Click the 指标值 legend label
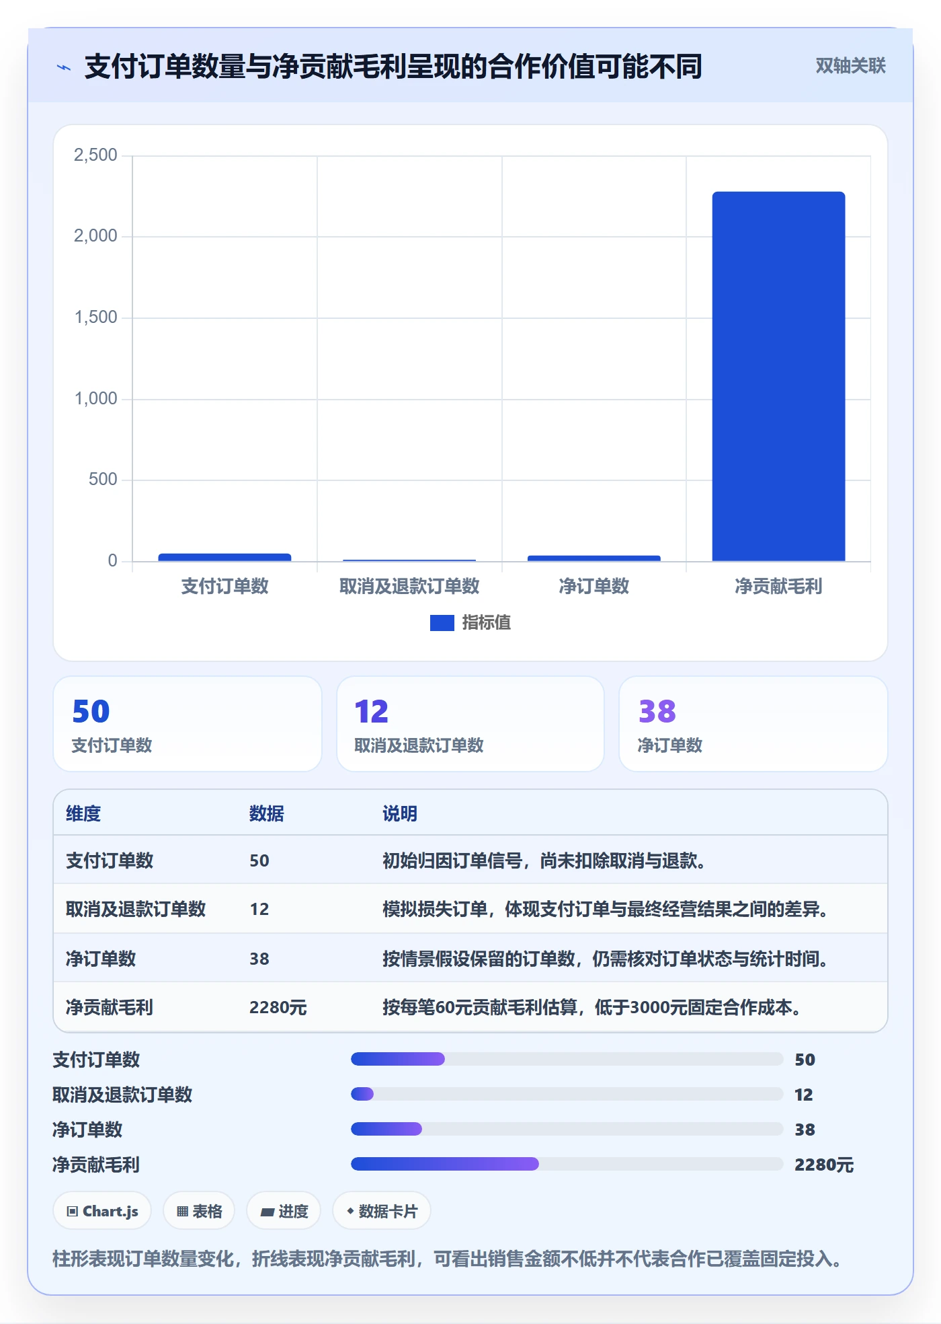This screenshot has width=941, height=1324. click(486, 623)
